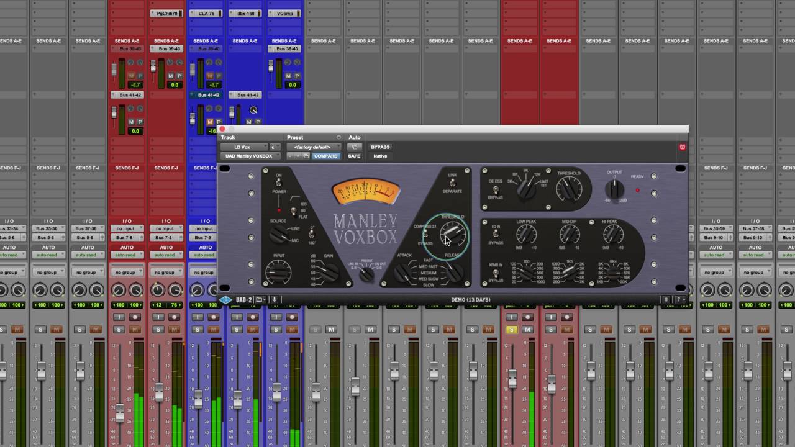This screenshot has height=447, width=795.
Task: Click the Hi Peak gain knob
Action: (613, 234)
